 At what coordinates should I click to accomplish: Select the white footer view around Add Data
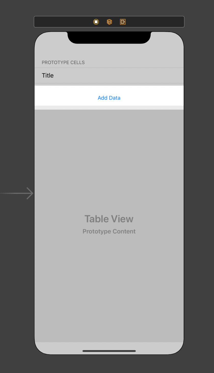(109, 96)
